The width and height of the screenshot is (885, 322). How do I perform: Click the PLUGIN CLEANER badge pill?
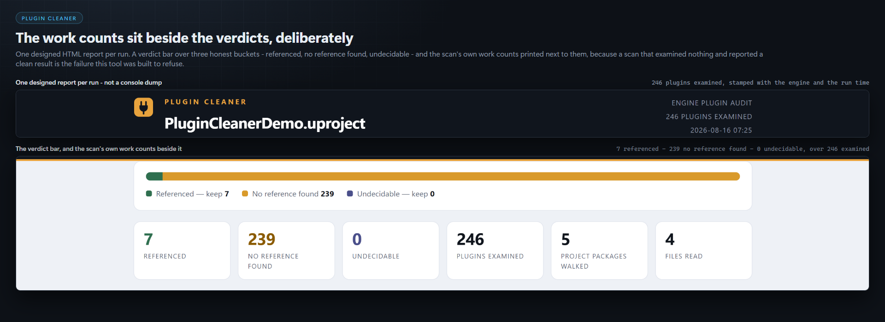click(49, 18)
